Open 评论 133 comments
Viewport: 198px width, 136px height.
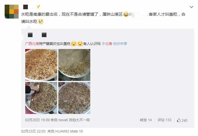coord(164,120)
